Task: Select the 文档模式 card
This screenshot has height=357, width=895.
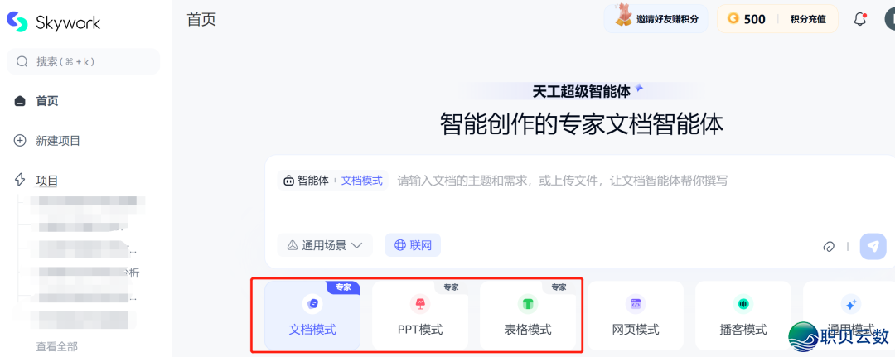Action: [x=312, y=316]
